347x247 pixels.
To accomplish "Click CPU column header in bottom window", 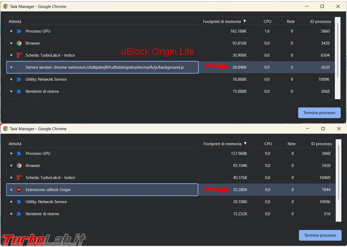I will [268, 144].
